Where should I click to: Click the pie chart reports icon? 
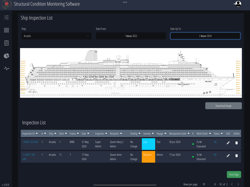pos(6,56)
